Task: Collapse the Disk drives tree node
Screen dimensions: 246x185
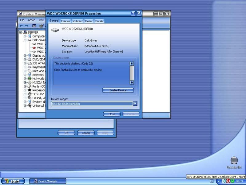Action: (x=25, y=40)
